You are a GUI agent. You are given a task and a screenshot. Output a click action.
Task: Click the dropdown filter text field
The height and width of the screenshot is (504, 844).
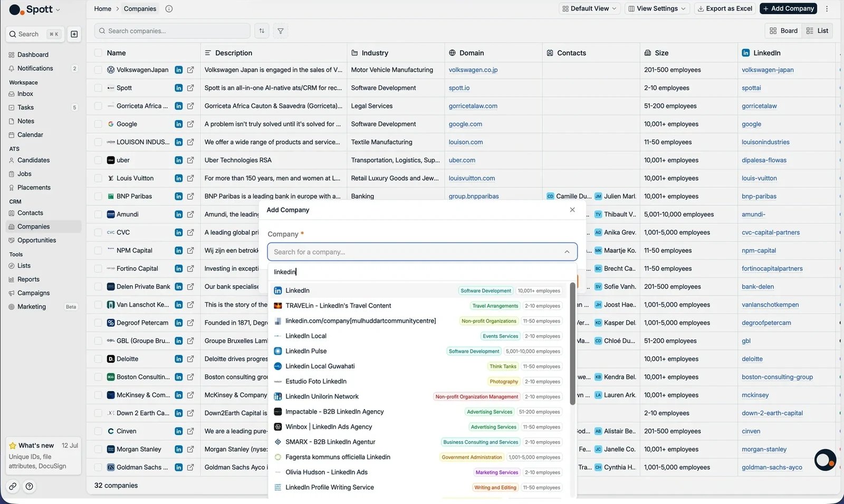[422, 272]
